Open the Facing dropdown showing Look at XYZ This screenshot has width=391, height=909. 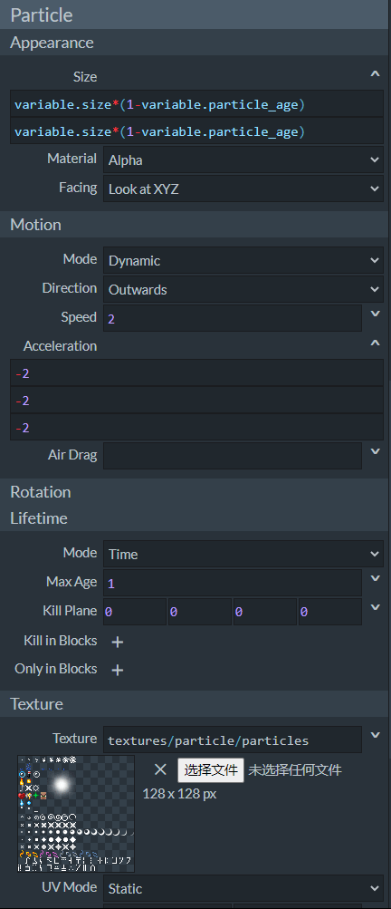click(243, 189)
